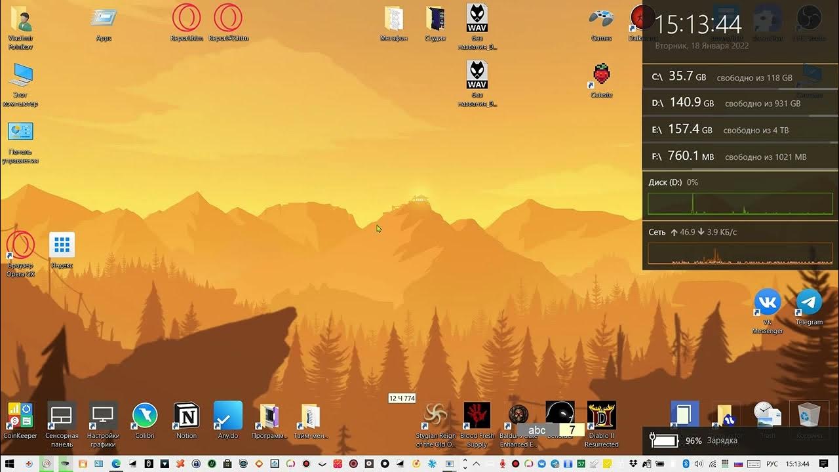Image resolution: width=839 pixels, height=472 pixels.
Task: Open the Мегафон folder
Action: pos(394,24)
